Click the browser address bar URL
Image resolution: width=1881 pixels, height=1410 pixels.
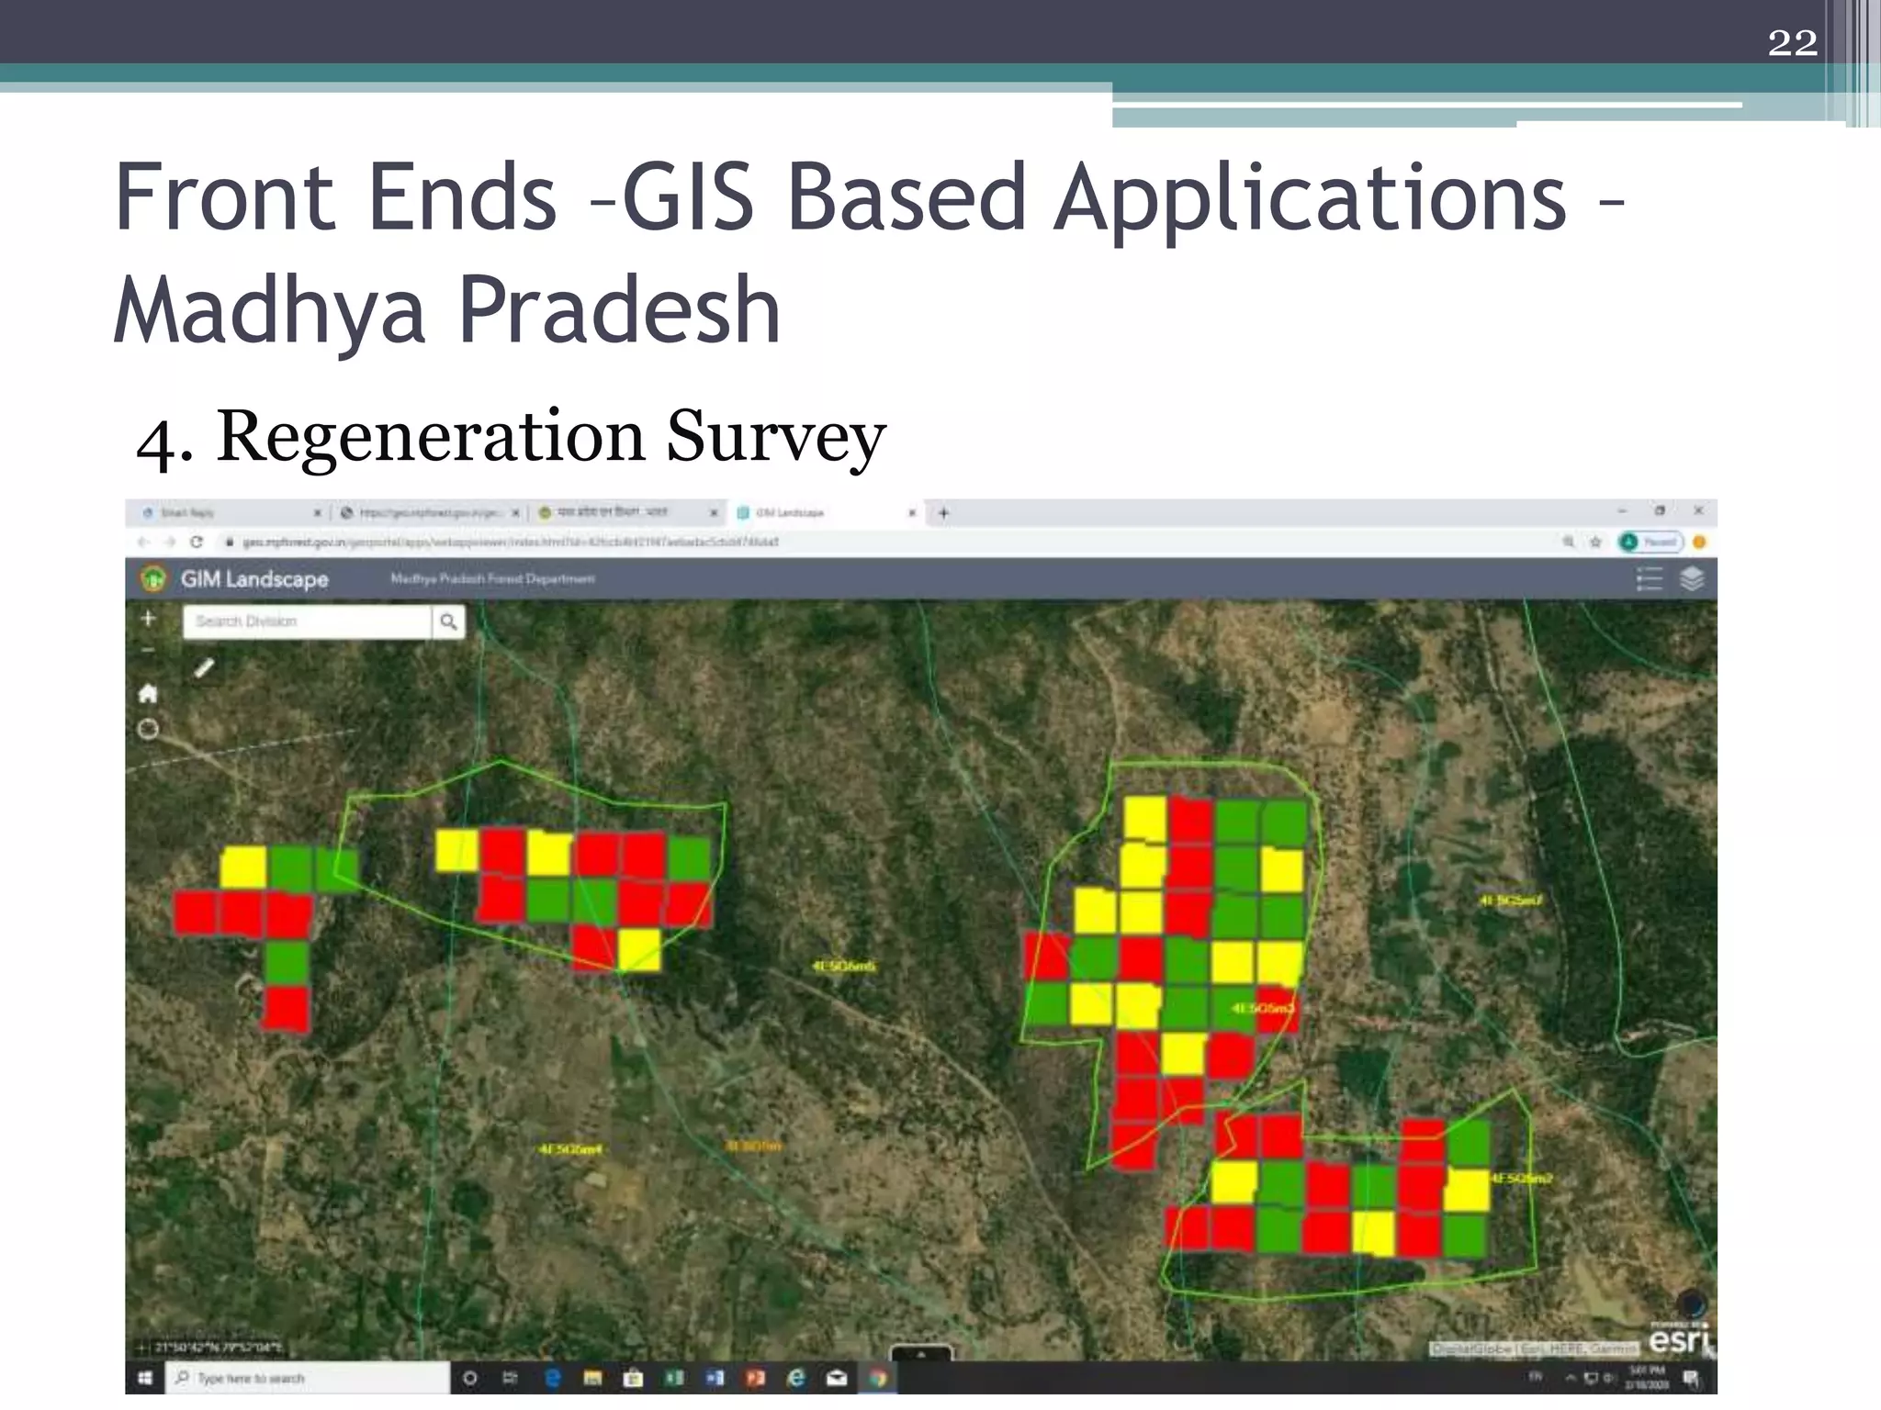(511, 543)
